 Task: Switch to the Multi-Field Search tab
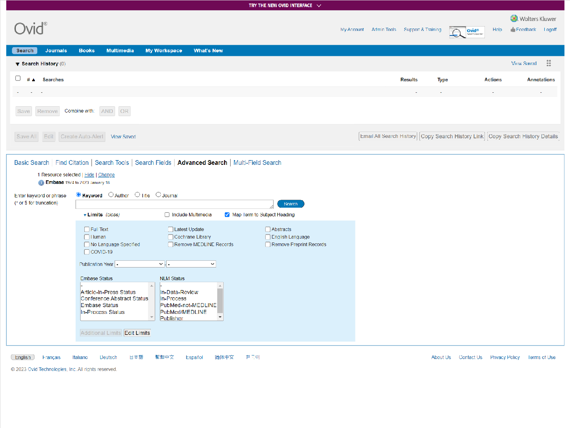point(257,163)
